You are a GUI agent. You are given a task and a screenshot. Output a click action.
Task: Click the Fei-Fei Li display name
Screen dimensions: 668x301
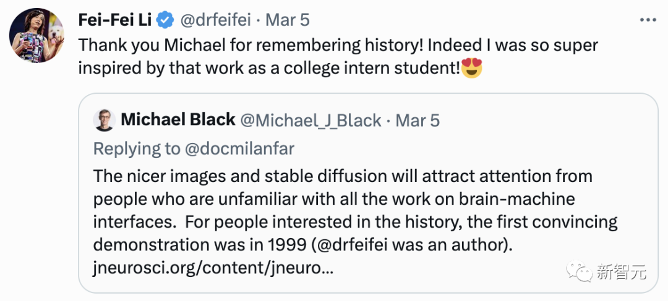[114, 20]
